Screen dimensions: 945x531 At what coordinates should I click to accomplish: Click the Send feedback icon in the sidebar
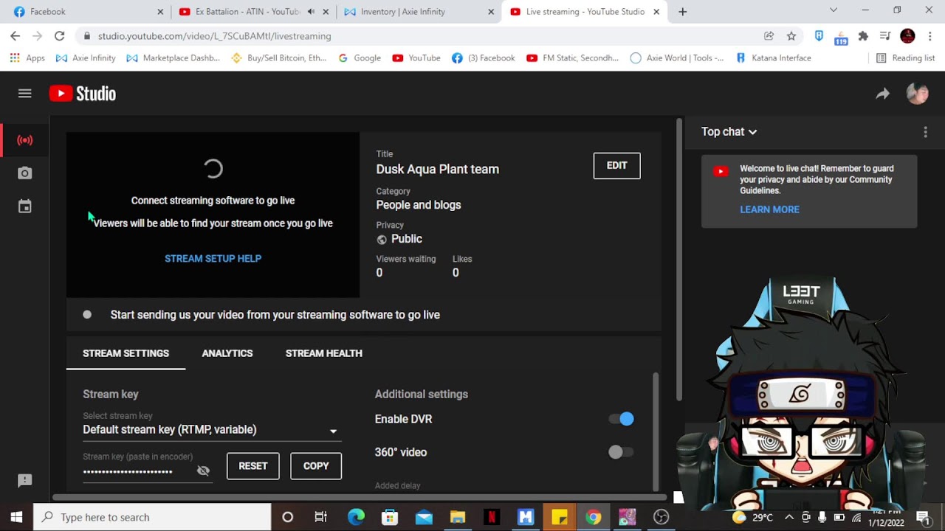click(x=25, y=481)
